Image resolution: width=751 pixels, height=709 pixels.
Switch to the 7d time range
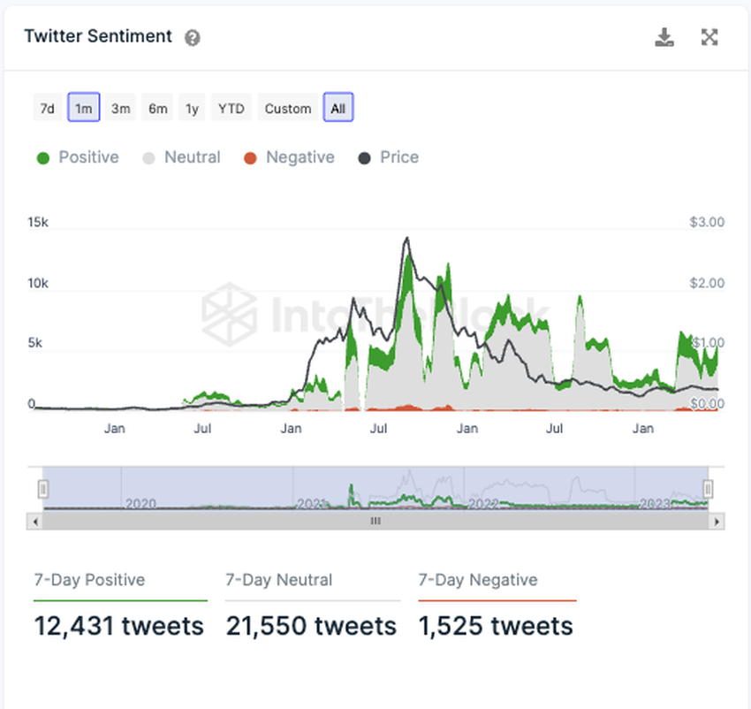(x=48, y=108)
